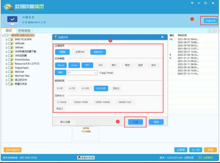Viewport: 220px width, 163px height.
Task: Expand the SogouInput folder node
Action: (6, 68)
